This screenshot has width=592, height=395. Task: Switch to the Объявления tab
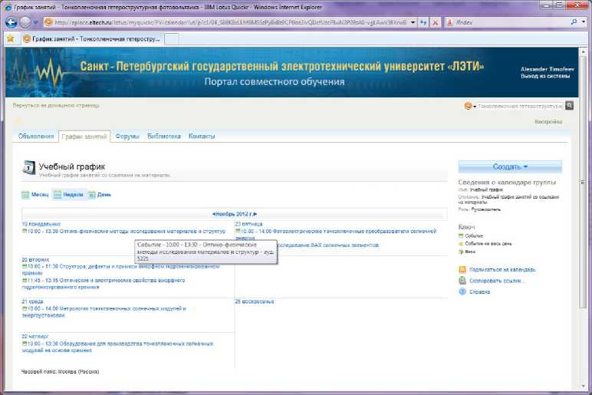37,136
